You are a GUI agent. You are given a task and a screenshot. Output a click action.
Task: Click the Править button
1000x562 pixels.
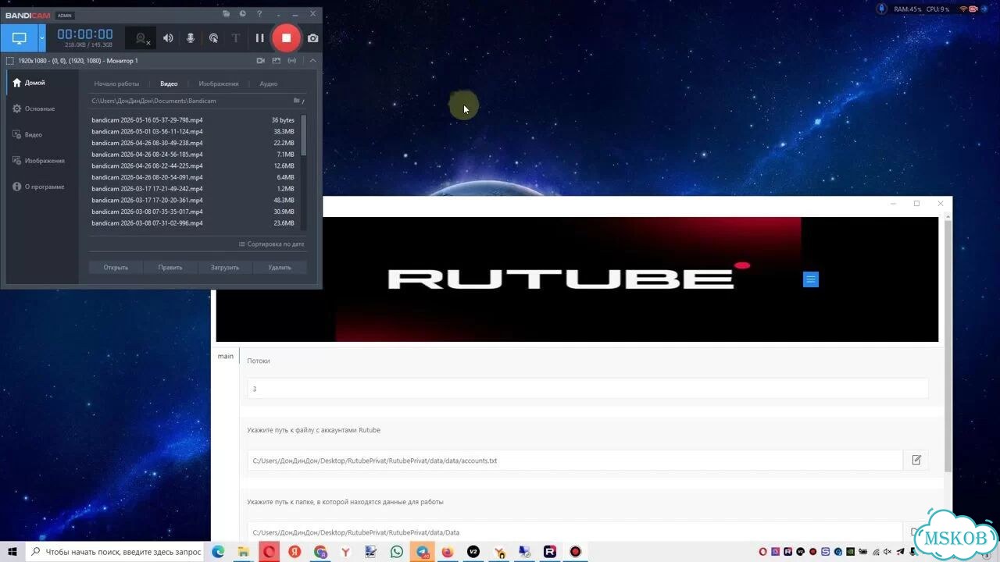170,268
